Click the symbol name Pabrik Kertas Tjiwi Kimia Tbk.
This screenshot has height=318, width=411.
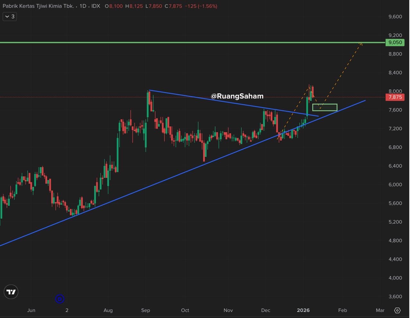(38, 6)
